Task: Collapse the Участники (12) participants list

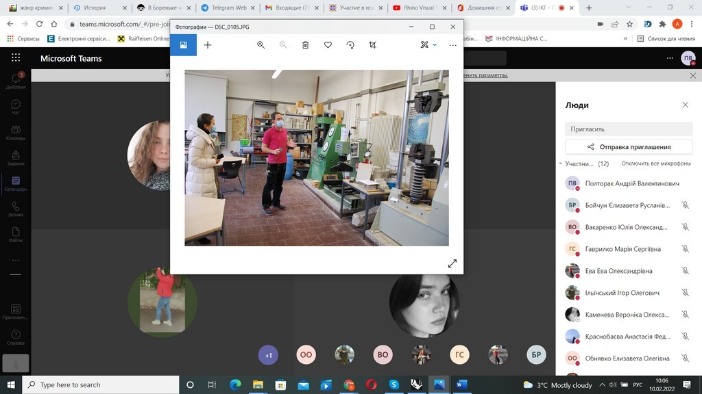Action: [x=560, y=164]
